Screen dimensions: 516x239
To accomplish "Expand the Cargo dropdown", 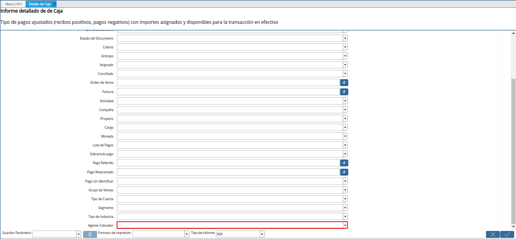I will [345, 127].
